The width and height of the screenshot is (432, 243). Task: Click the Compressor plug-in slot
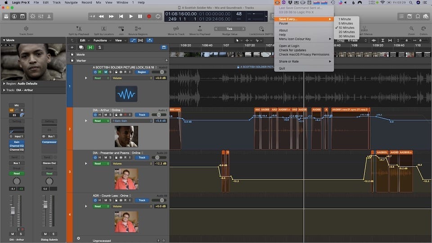coord(49,142)
